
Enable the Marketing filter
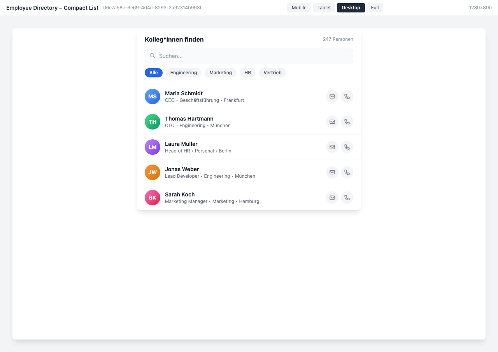pyautogui.click(x=220, y=73)
